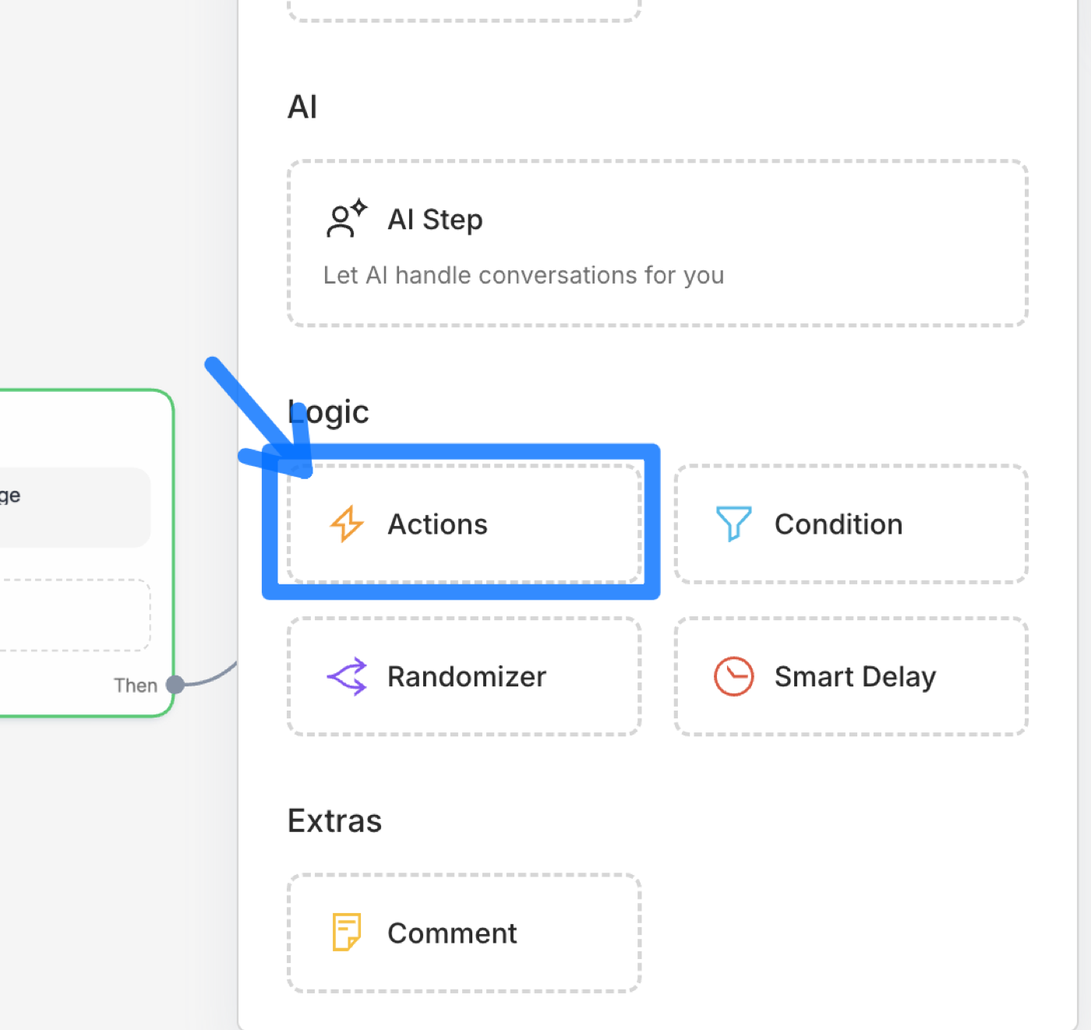This screenshot has height=1030, width=1091.
Task: Click the AI Step person sparkle icon
Action: point(347,218)
